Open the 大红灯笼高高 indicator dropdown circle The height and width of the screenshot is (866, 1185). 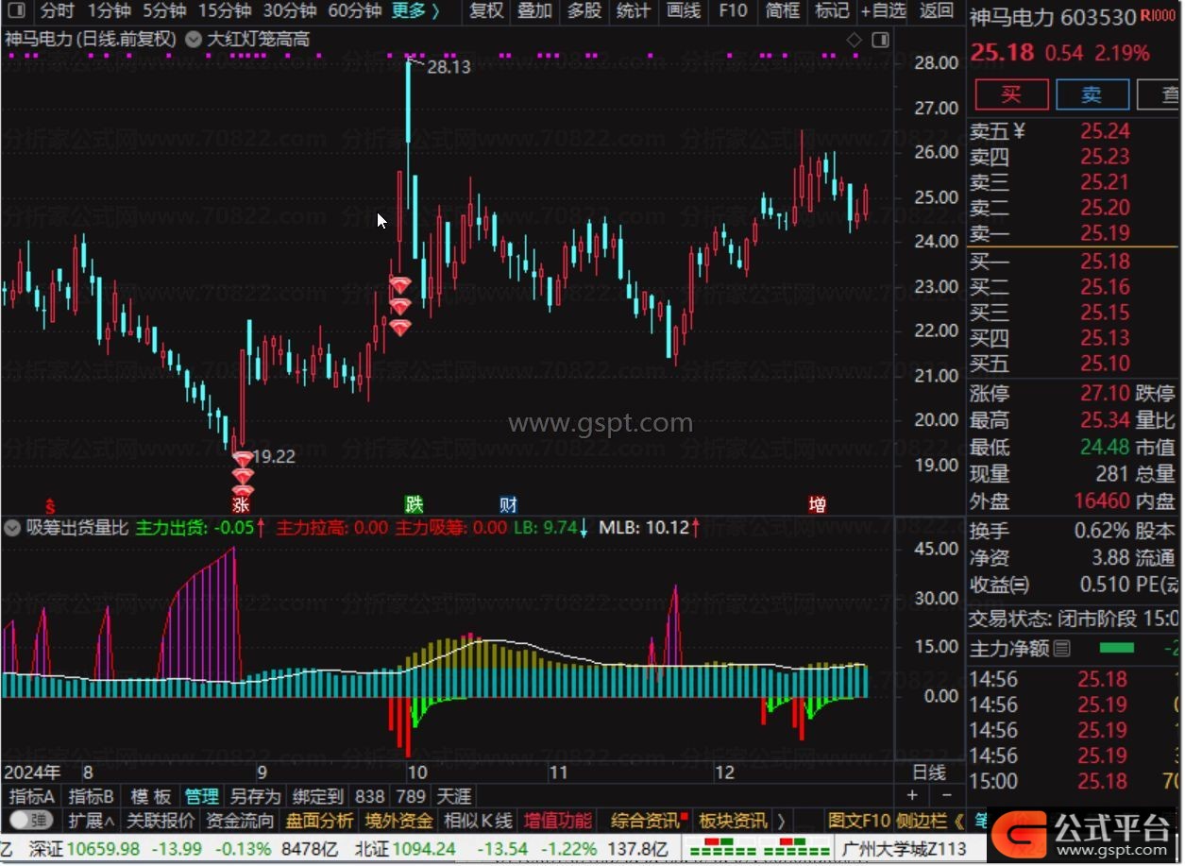click(194, 40)
